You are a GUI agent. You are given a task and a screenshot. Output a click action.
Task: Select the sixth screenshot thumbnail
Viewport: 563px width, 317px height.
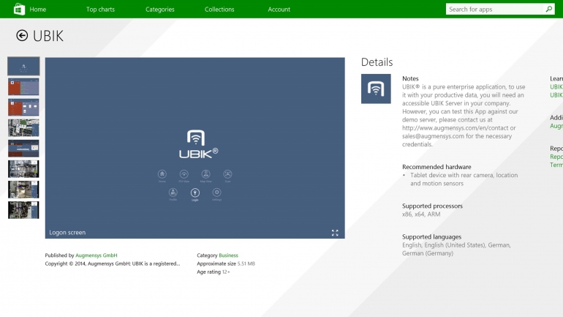[x=23, y=169]
